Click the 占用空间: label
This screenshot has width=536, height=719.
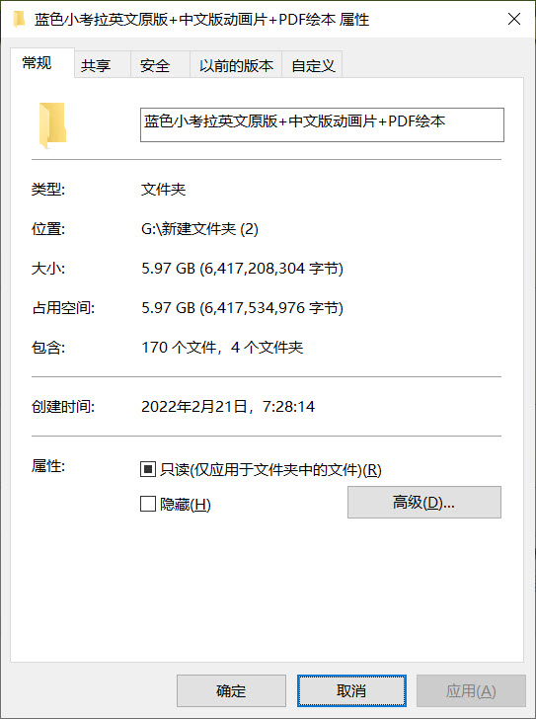(x=63, y=308)
